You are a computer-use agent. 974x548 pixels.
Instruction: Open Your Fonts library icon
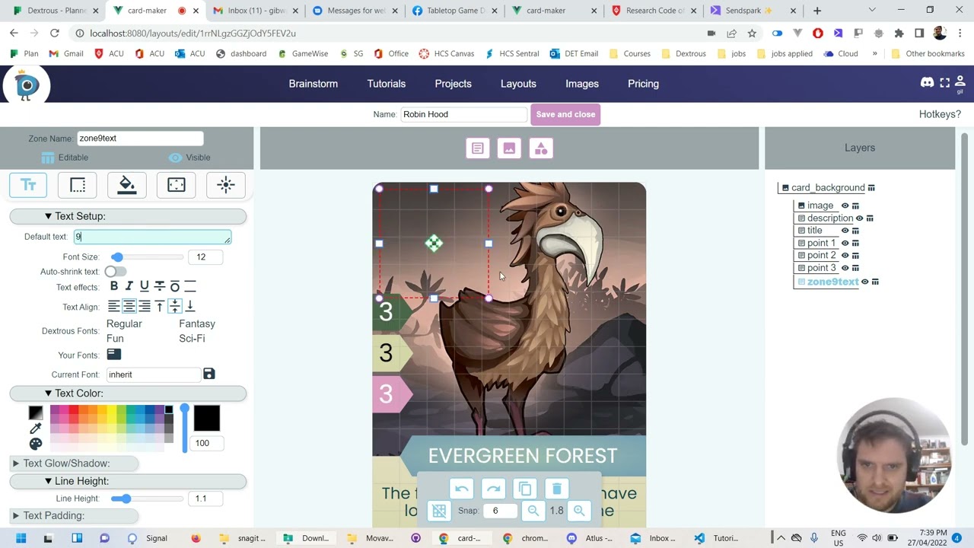point(113,354)
